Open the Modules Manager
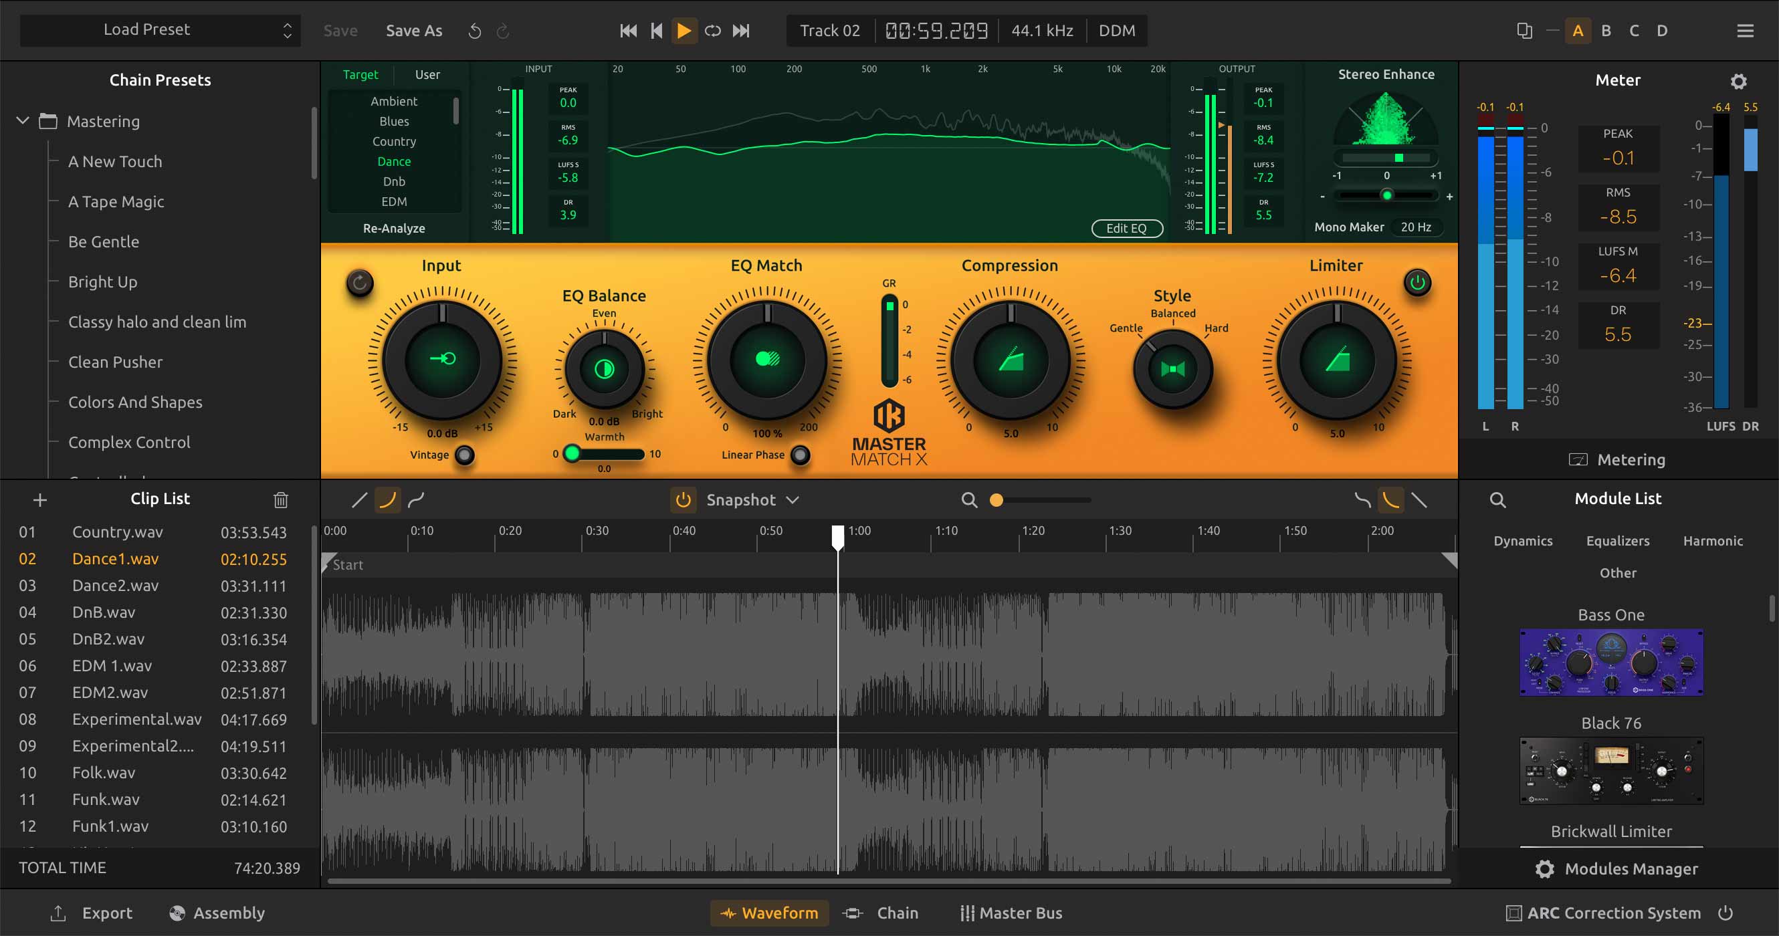 1617,868
